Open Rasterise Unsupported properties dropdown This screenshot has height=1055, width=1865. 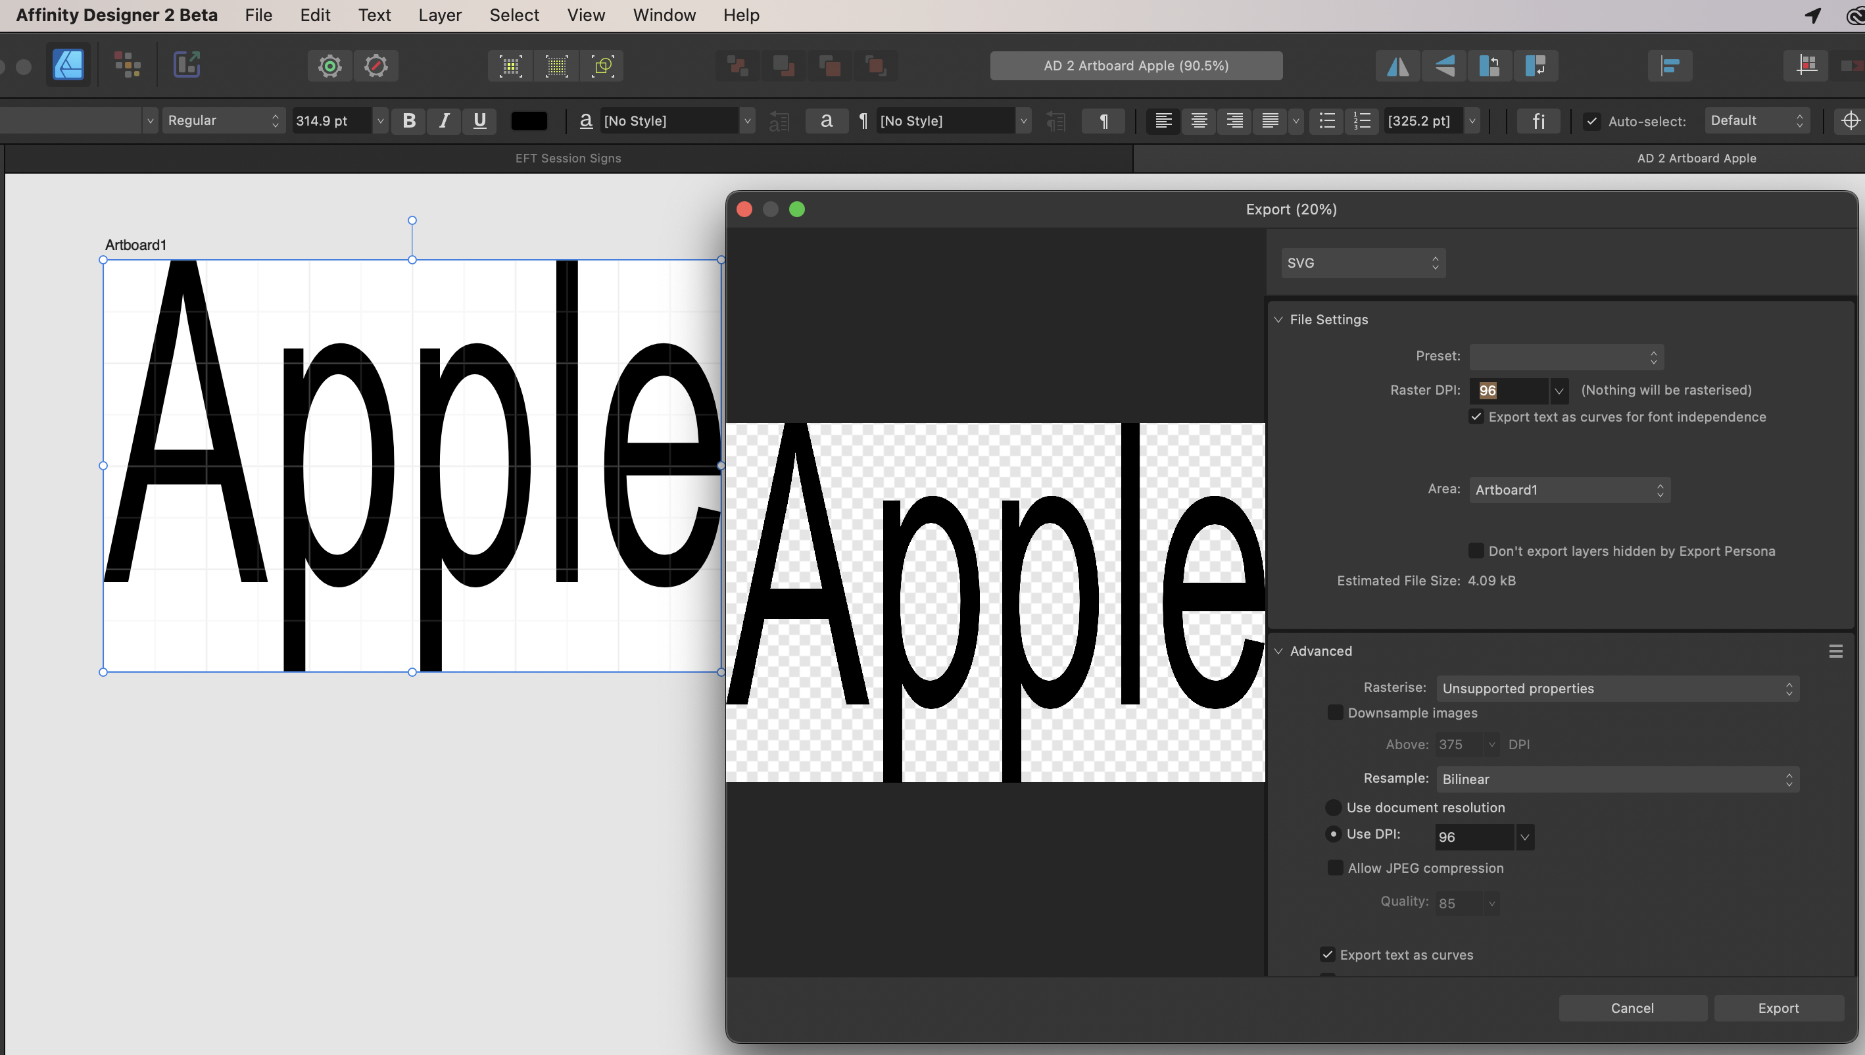point(1617,689)
